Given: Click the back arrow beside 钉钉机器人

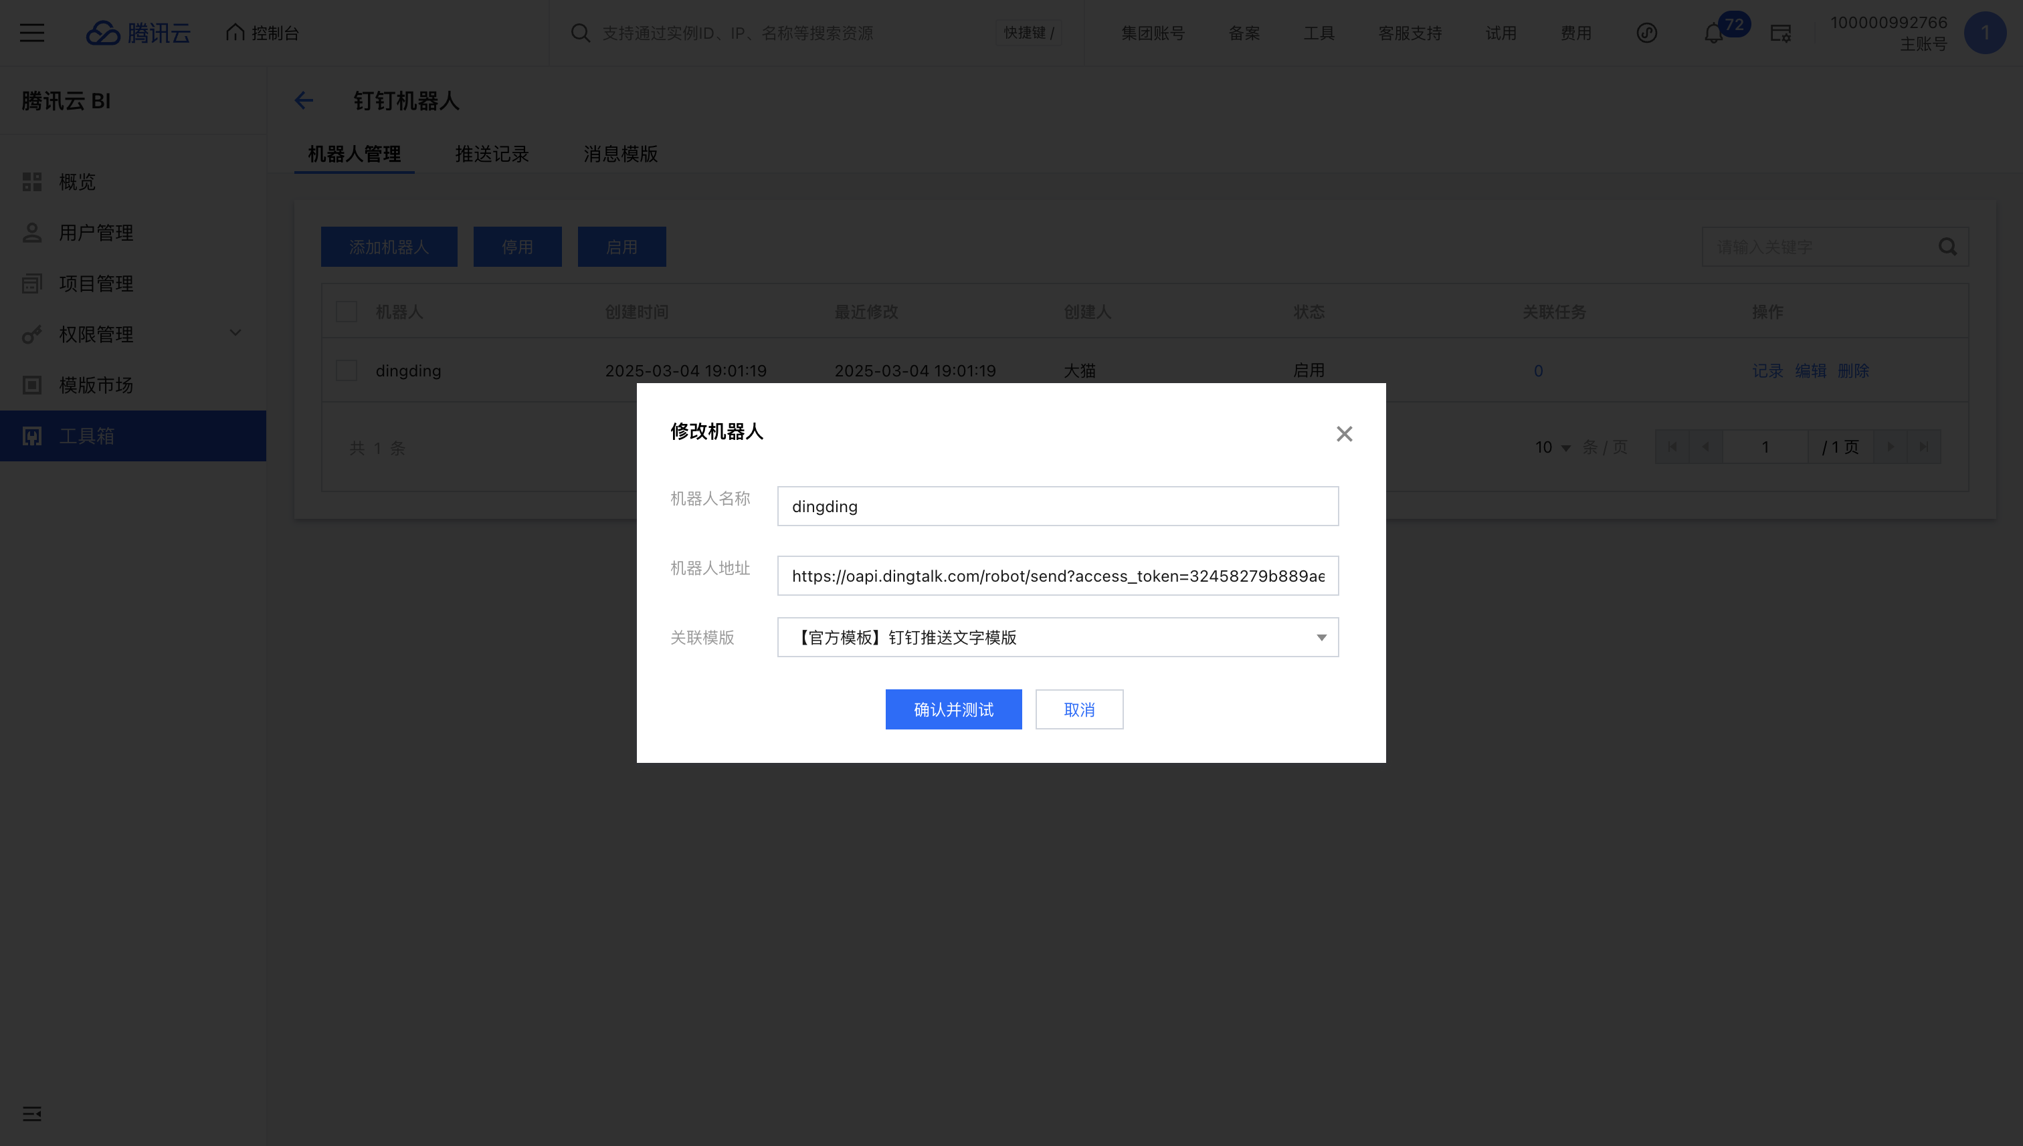Looking at the screenshot, I should pos(304,101).
